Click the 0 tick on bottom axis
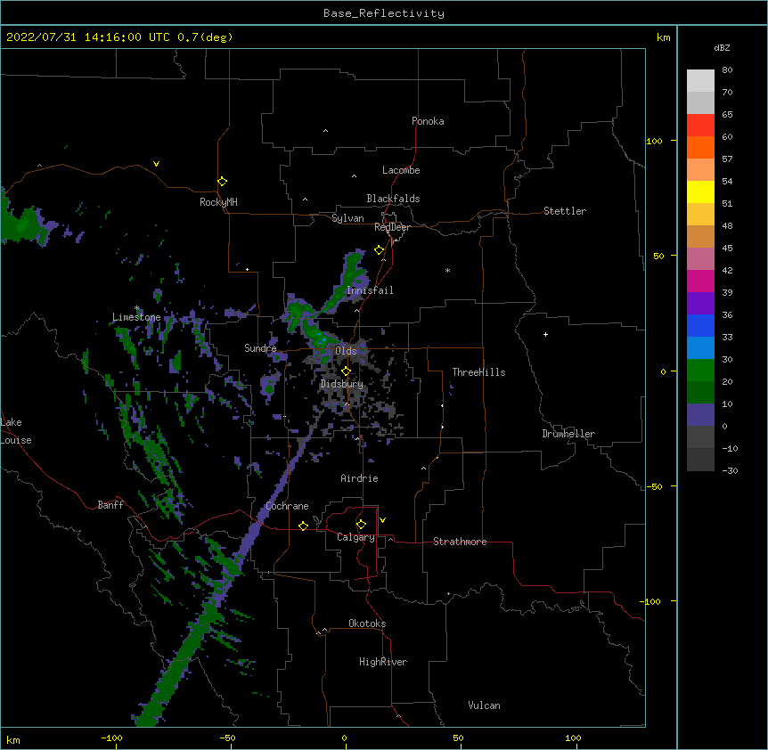The height and width of the screenshot is (750, 768). (x=344, y=738)
